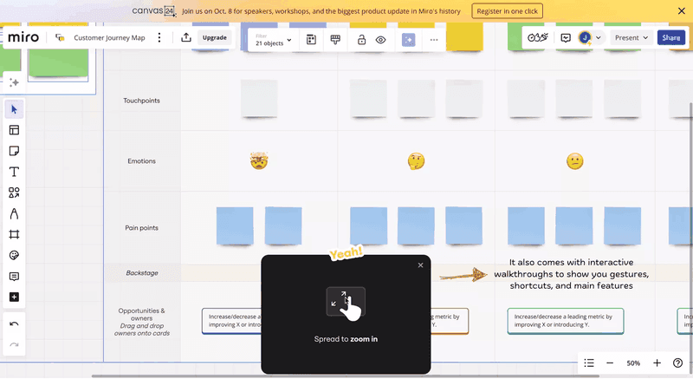Click the Undo arrow
Viewport: 693px width, 379px height.
(x=14, y=323)
